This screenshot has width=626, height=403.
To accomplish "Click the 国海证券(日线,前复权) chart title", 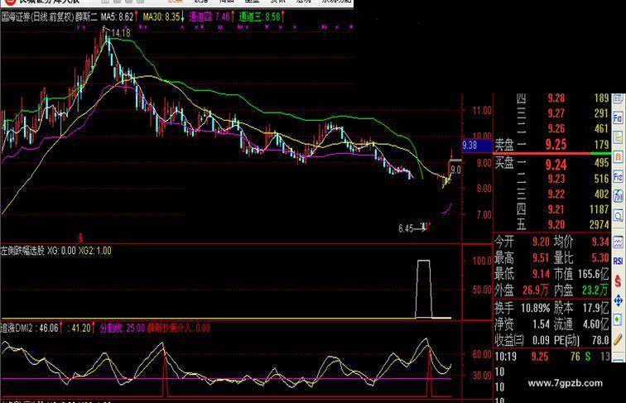I will [x=37, y=17].
